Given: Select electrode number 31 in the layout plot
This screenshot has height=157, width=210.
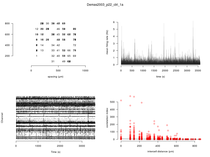Looking at the screenshot, I should coord(53,61).
